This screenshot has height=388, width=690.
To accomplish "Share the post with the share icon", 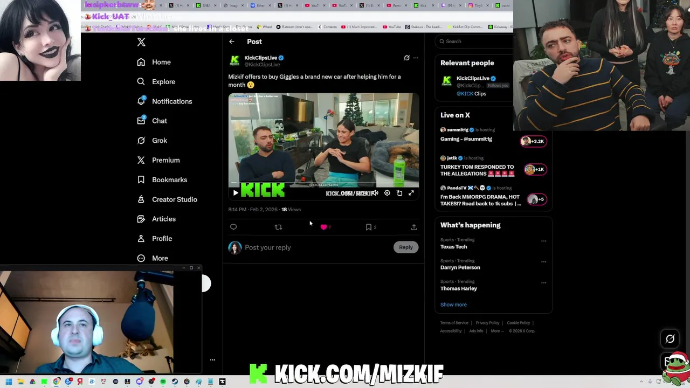I will 414,227.
